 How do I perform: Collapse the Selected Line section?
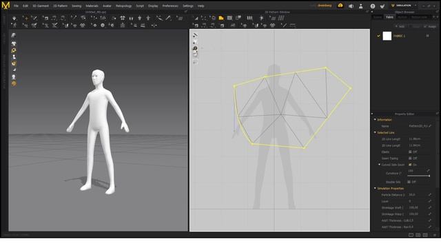tap(375, 132)
